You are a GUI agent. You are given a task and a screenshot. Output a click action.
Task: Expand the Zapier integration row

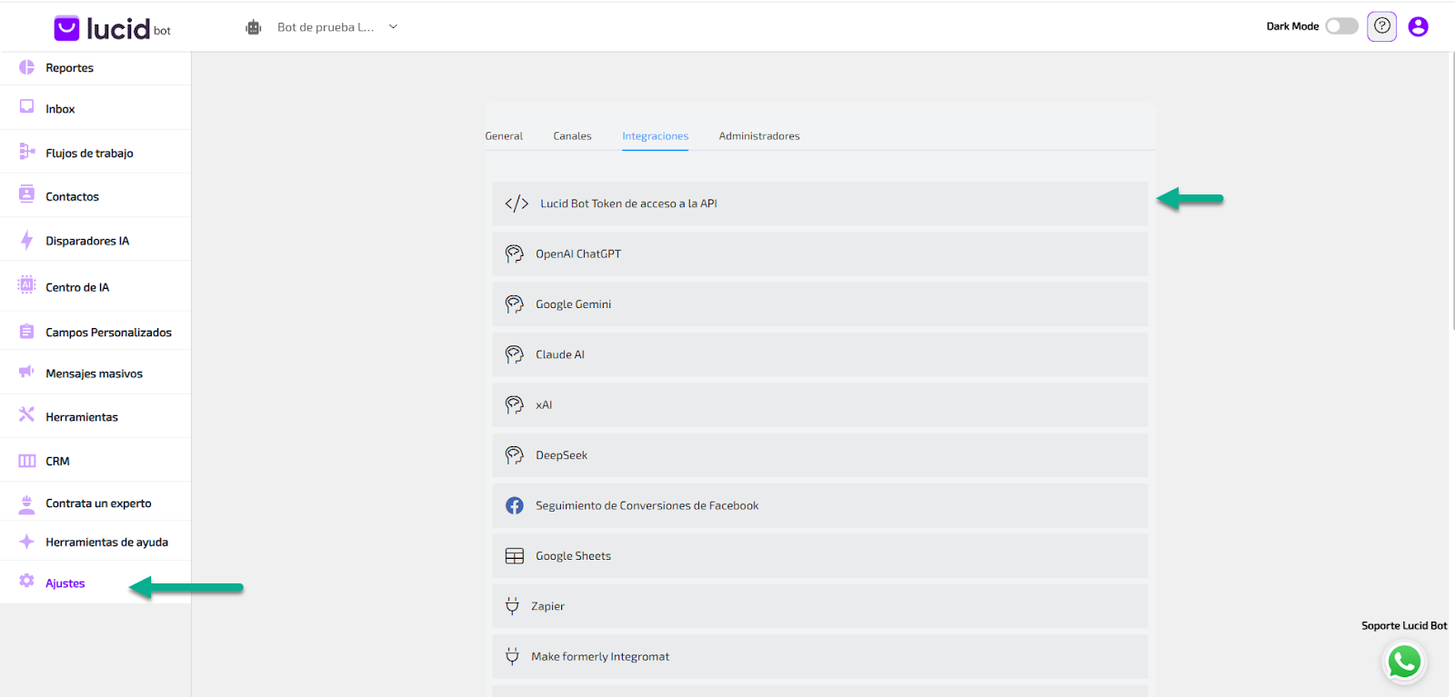tap(818, 606)
